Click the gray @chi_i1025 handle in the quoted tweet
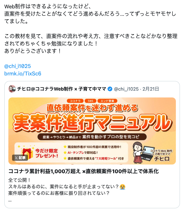 pyautogui.click(x=126, y=89)
